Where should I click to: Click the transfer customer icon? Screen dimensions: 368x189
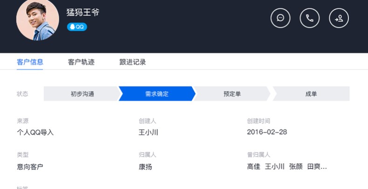coord(339,18)
